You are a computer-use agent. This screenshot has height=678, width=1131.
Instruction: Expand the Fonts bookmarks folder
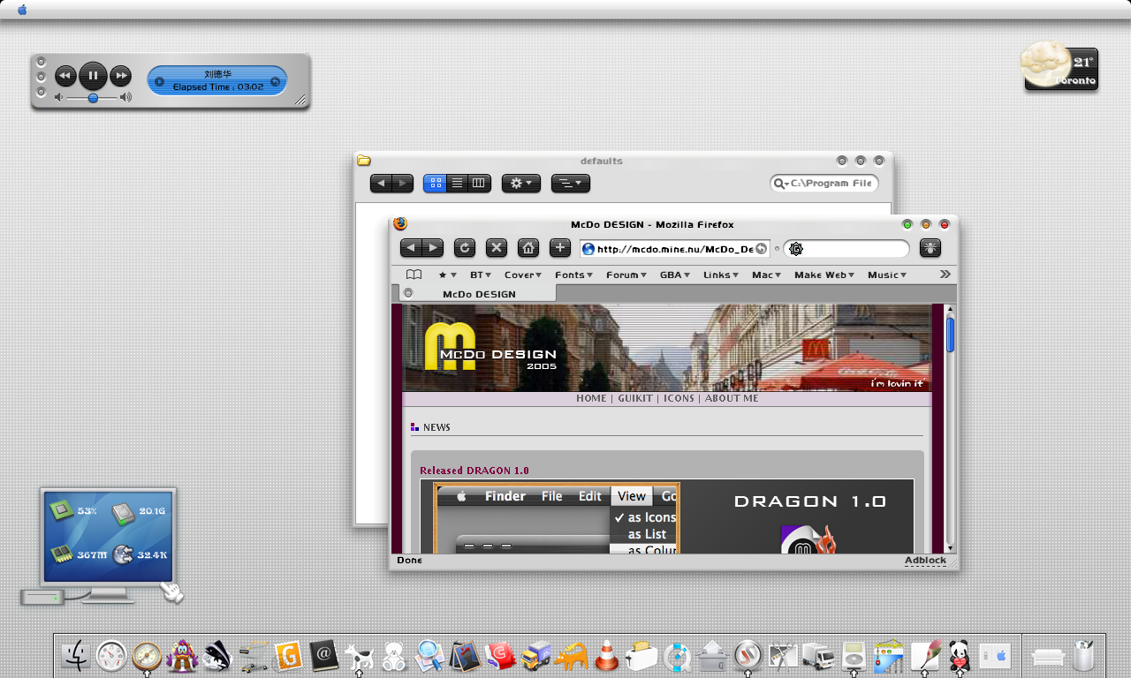pyautogui.click(x=574, y=275)
